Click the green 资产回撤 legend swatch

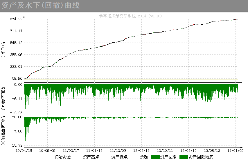[x=155, y=157]
